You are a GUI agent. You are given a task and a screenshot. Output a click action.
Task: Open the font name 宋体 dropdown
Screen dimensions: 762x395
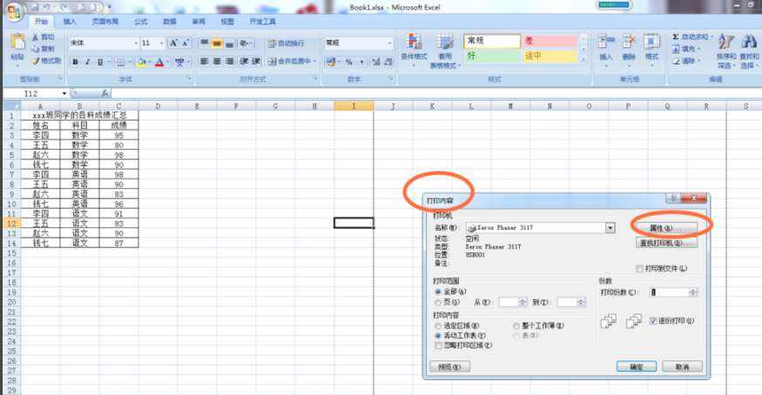136,44
